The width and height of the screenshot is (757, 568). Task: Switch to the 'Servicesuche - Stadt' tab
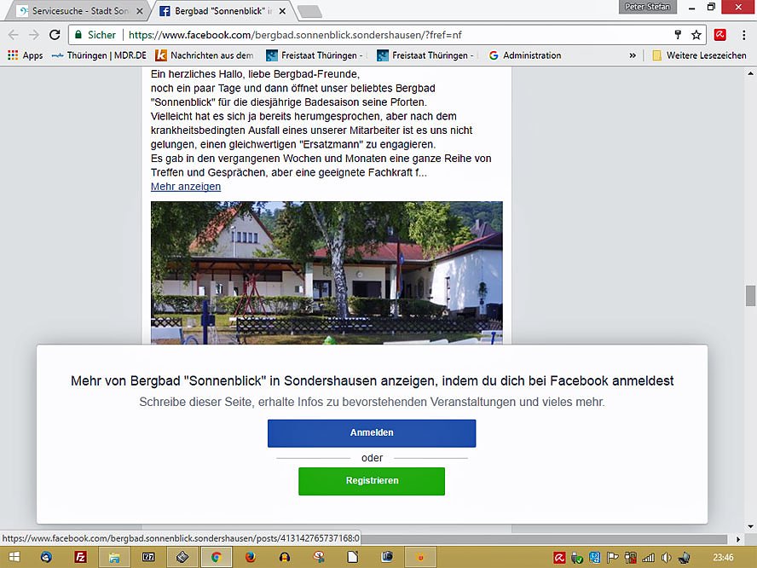click(x=75, y=11)
